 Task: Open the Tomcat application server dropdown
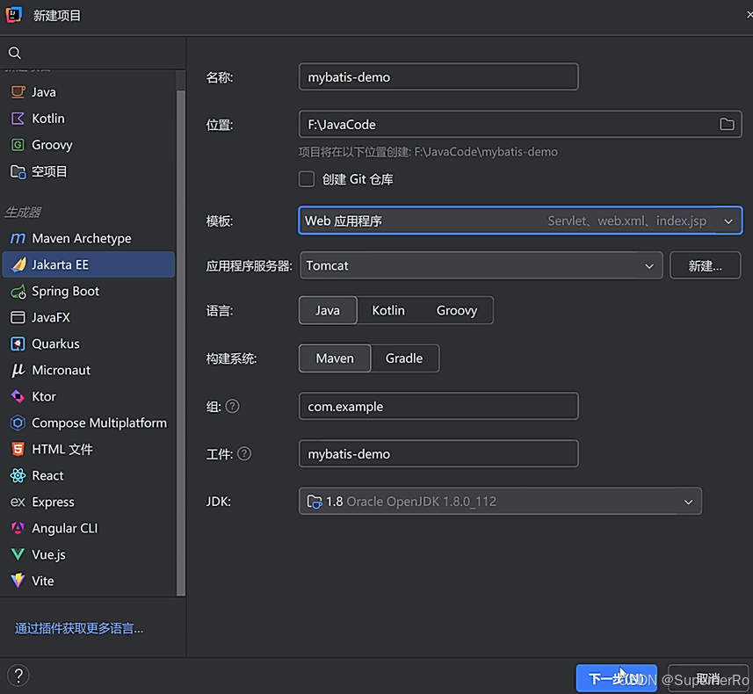click(x=481, y=265)
